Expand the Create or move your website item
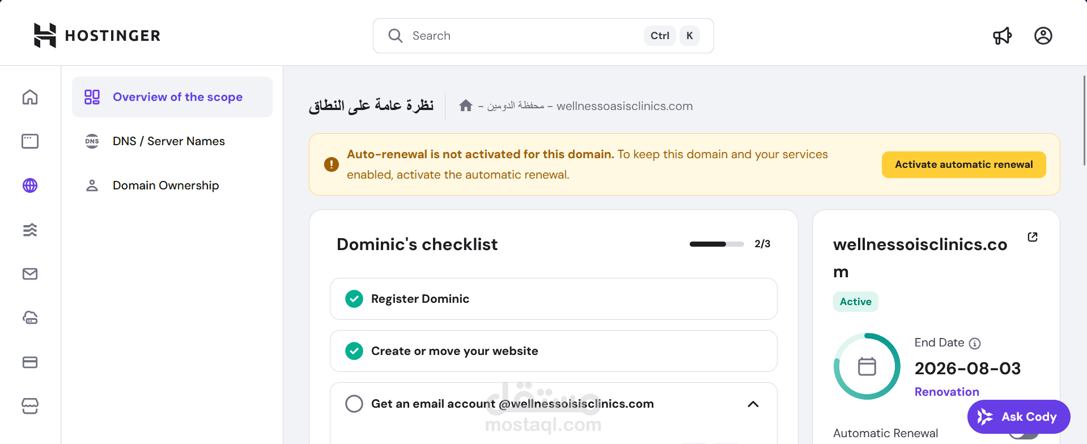This screenshot has width=1087, height=444. pos(553,351)
